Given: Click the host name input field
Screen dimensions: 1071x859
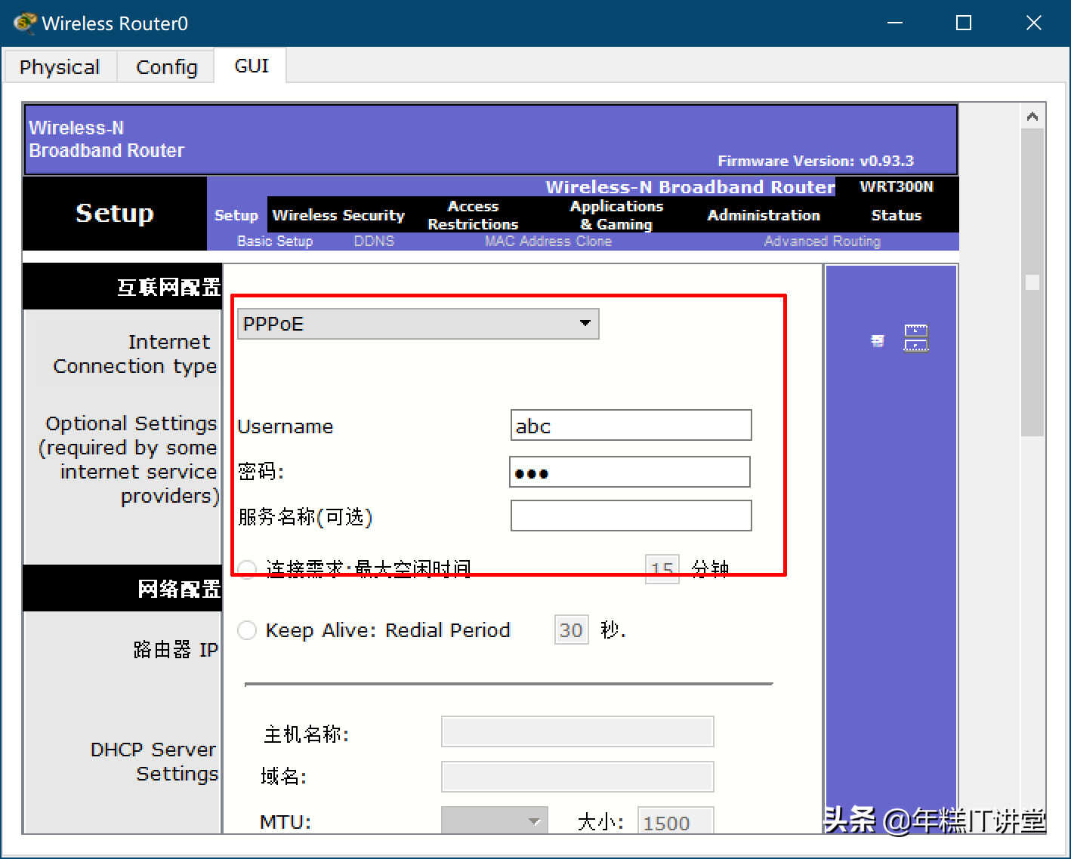Looking at the screenshot, I should coord(578,731).
